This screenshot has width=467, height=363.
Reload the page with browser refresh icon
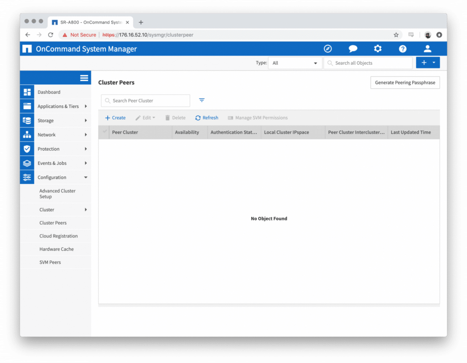51,35
